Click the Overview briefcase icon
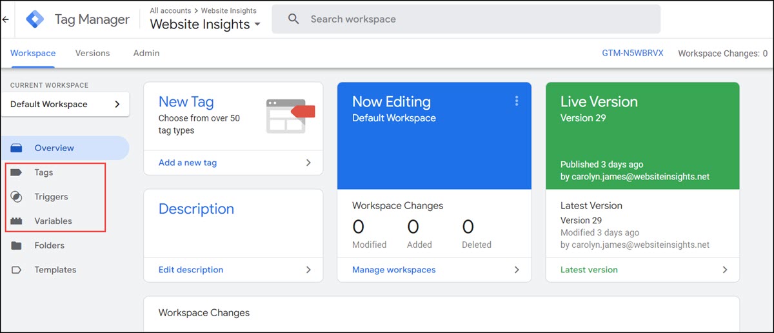The width and height of the screenshot is (774, 333). 17,148
